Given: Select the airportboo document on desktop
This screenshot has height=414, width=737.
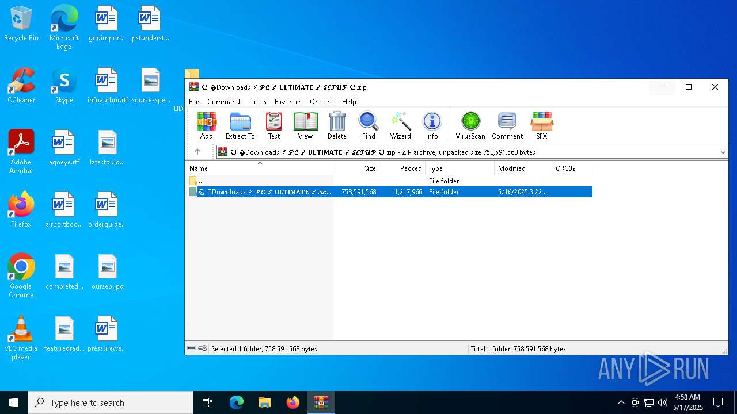Looking at the screenshot, I should 64,210.
